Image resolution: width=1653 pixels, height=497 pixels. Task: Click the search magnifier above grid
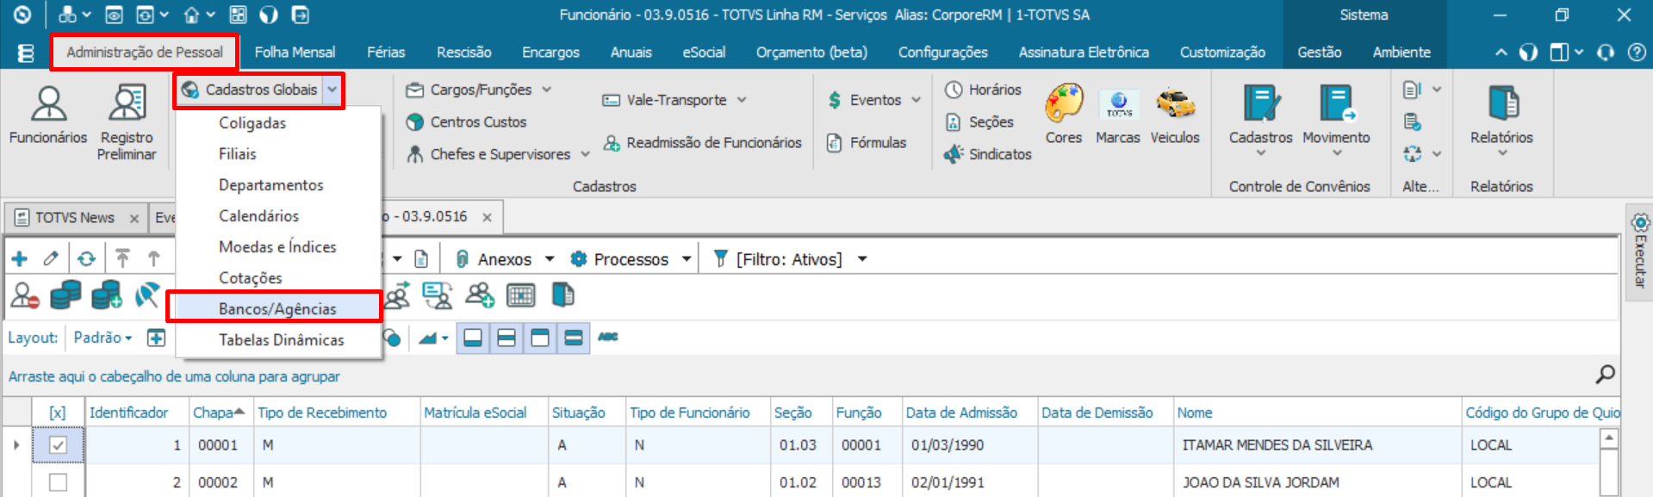(x=1605, y=375)
